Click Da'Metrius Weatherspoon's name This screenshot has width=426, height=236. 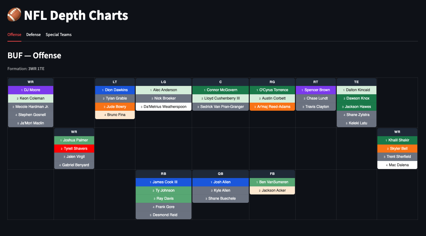click(164, 107)
